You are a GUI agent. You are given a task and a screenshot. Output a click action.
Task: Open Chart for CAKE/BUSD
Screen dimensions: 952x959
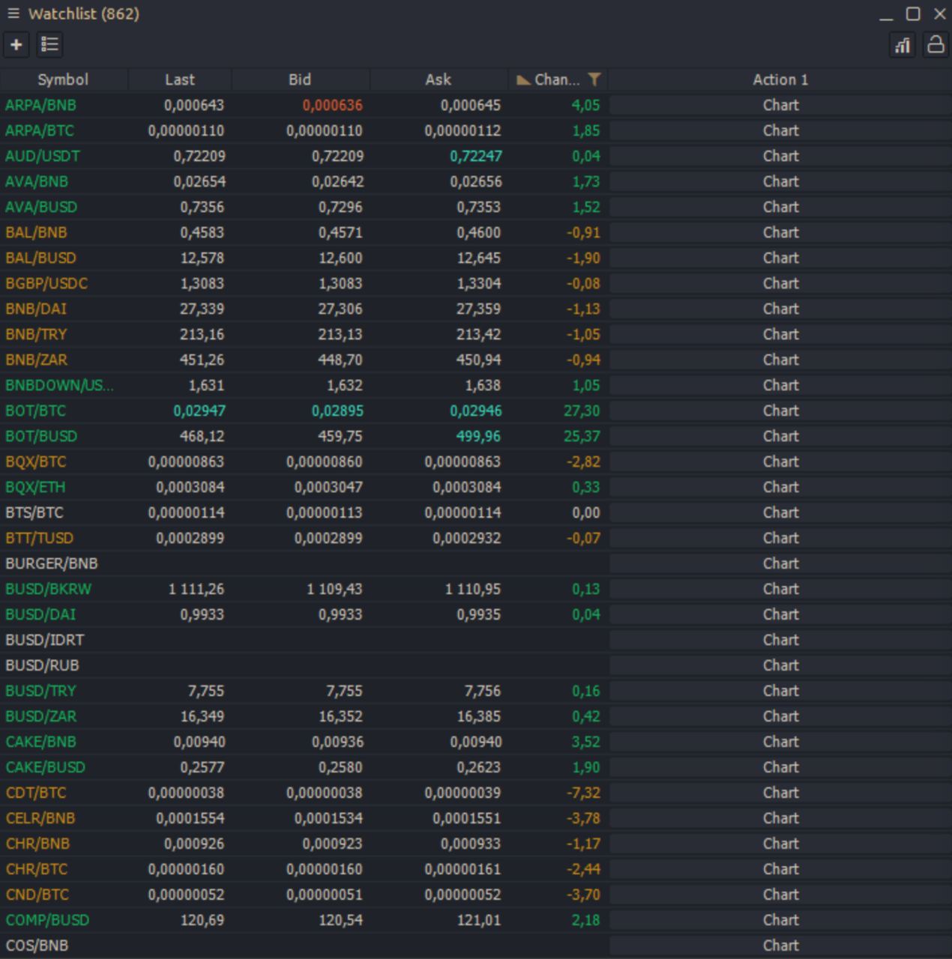pyautogui.click(x=780, y=767)
